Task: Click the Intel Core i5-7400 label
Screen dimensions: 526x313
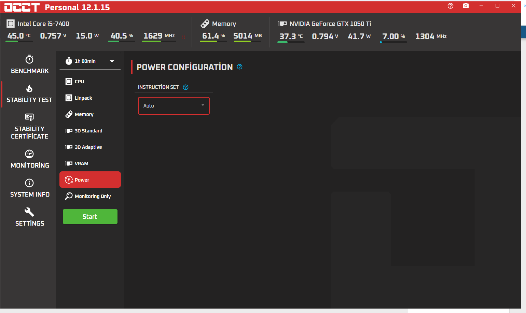Action: [43, 24]
